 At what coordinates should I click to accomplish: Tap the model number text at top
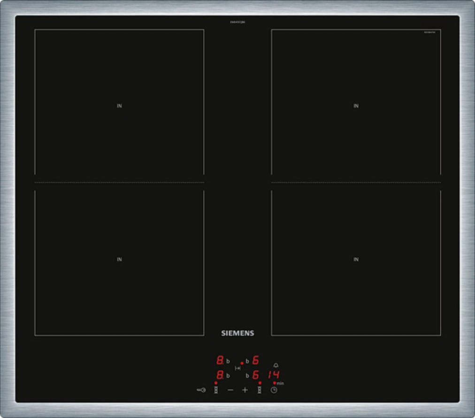point(237,22)
